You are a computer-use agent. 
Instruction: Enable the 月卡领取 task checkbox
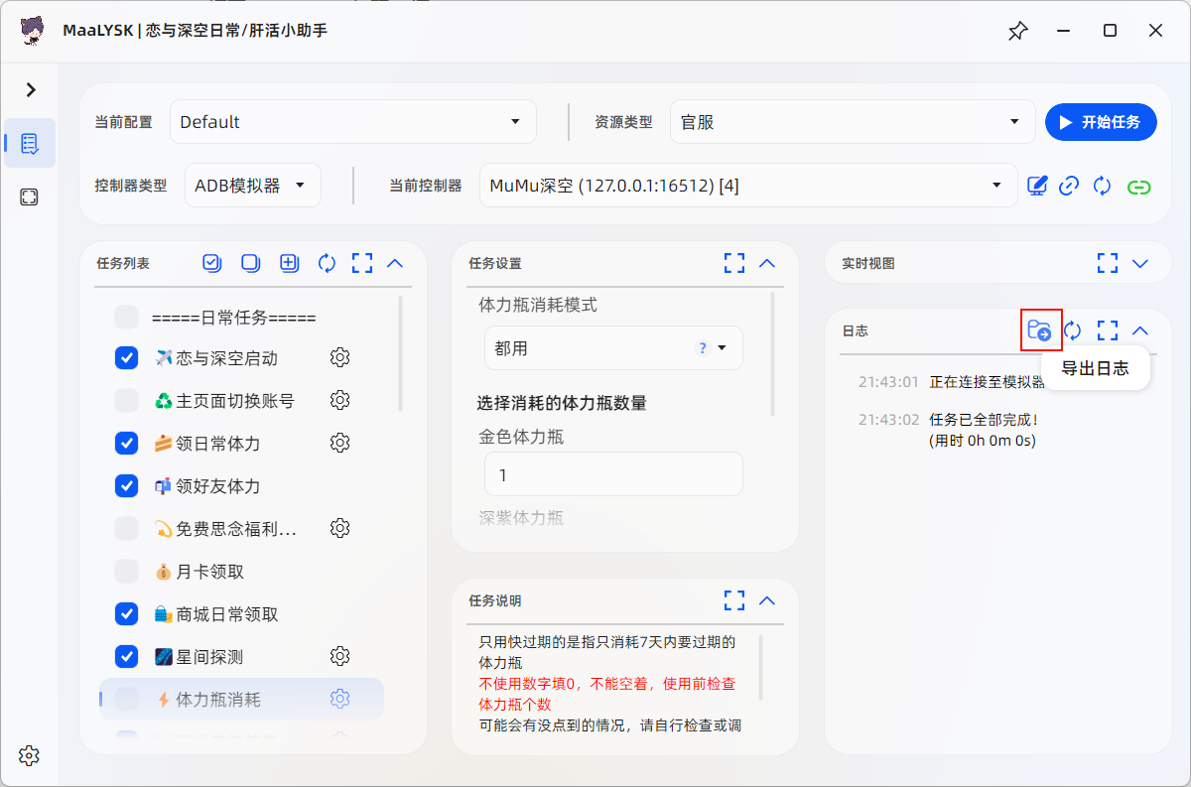click(126, 571)
